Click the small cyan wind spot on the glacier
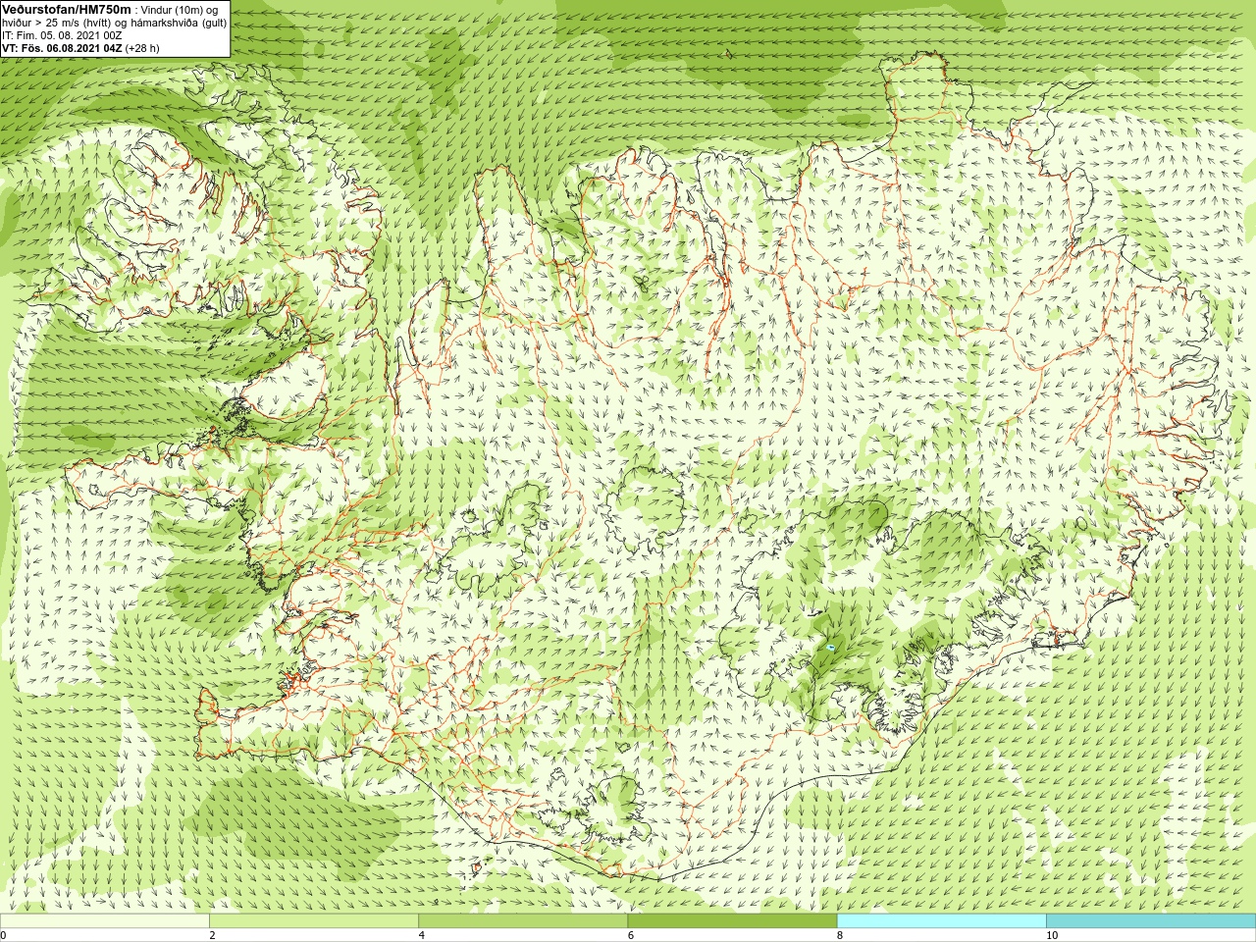Image resolution: width=1256 pixels, height=942 pixels. click(830, 648)
